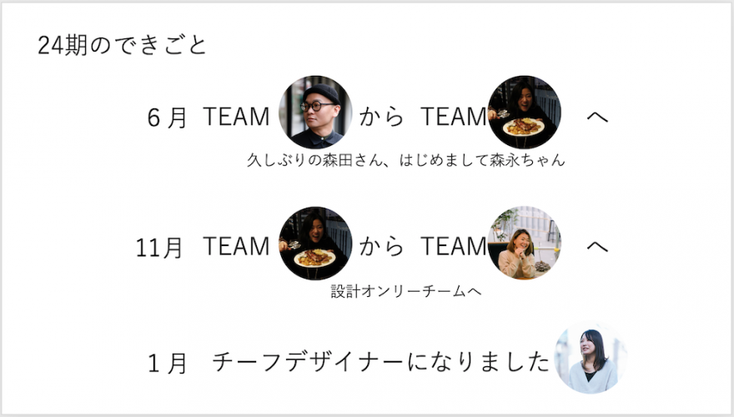Select the 11月 label

pyautogui.click(x=159, y=248)
